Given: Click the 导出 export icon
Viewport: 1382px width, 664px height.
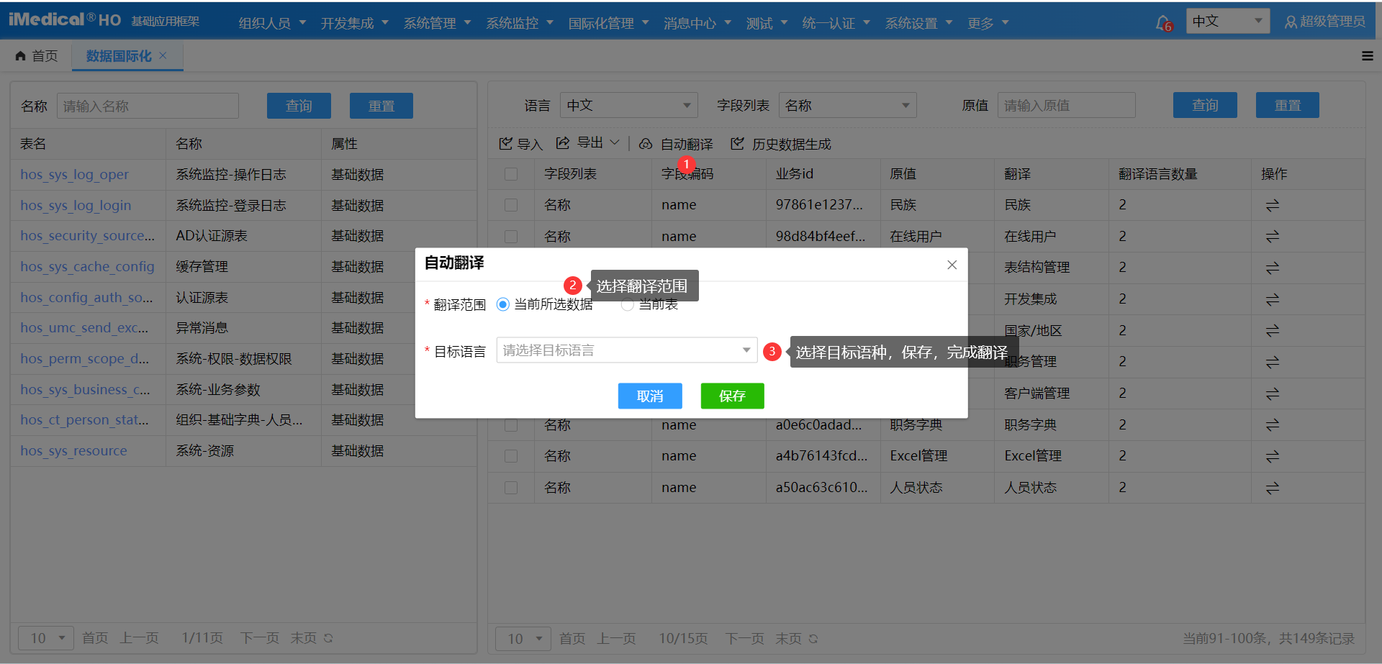Looking at the screenshot, I should [x=563, y=143].
